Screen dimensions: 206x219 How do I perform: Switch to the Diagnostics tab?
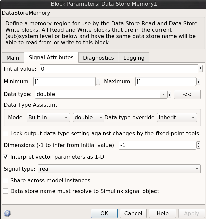[x=98, y=58]
